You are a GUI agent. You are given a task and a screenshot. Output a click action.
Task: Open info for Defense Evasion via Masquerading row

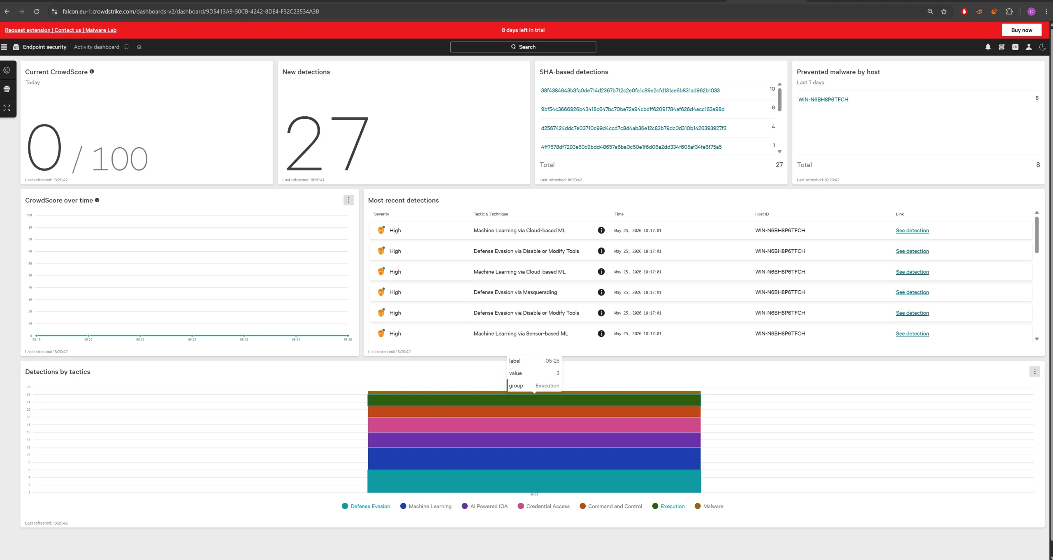[x=601, y=292]
